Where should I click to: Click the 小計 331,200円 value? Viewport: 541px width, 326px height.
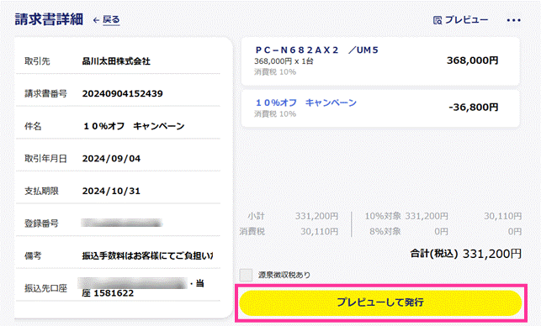(316, 217)
